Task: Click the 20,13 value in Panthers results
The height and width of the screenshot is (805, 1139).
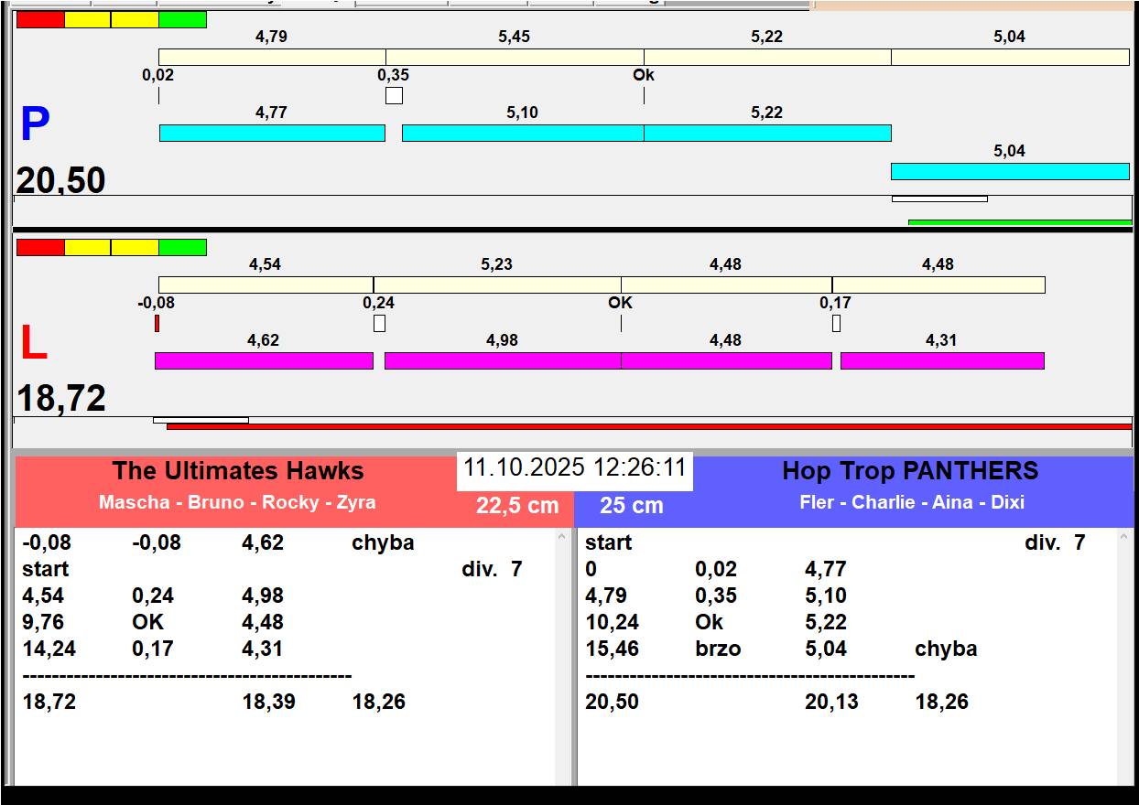Action: (x=832, y=702)
